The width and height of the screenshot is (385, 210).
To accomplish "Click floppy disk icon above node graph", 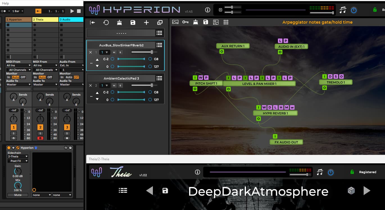I will [206, 22].
